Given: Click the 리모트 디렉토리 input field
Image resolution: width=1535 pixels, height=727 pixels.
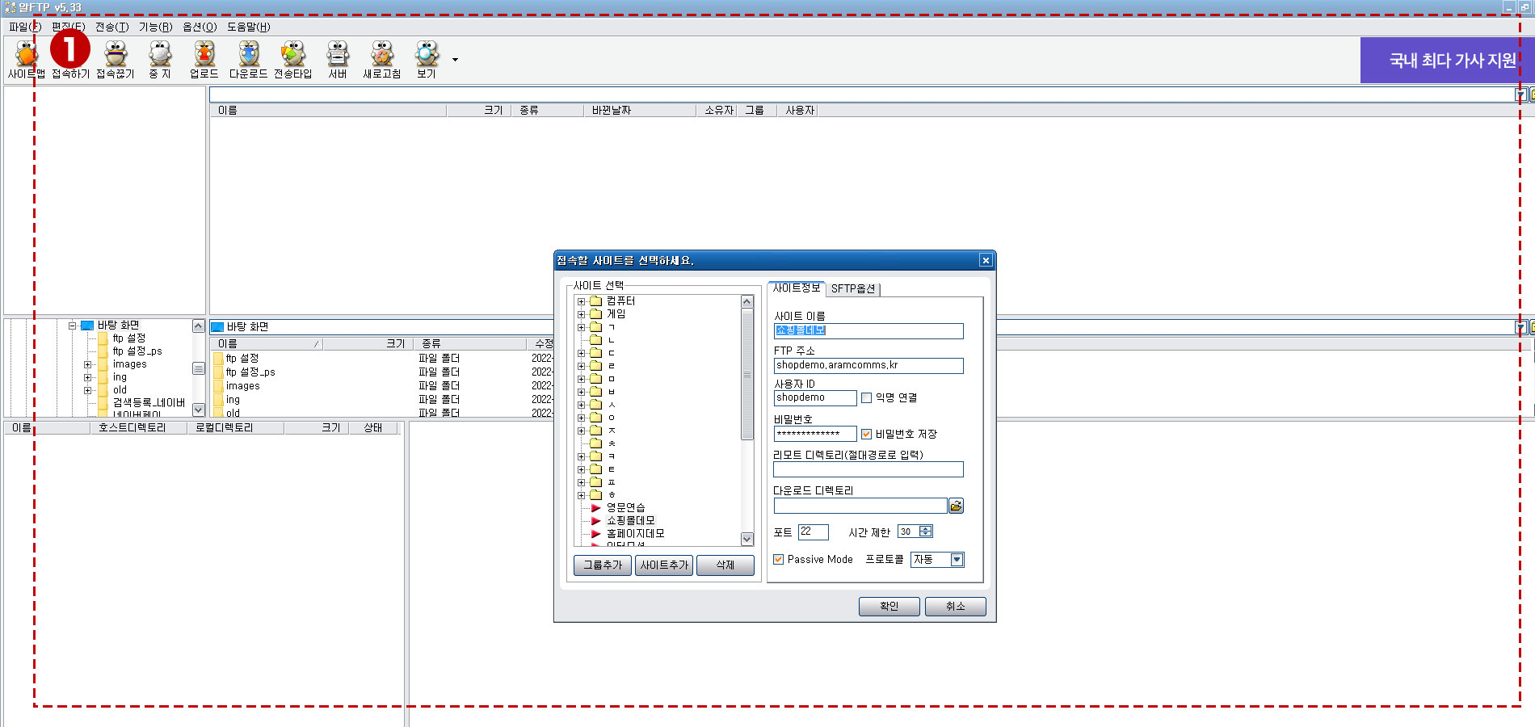Looking at the screenshot, I should 868,470.
